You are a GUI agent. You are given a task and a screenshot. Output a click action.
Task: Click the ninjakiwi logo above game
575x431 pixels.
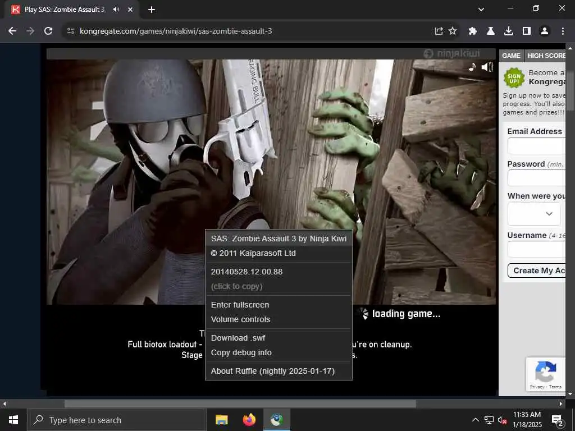[x=452, y=54]
